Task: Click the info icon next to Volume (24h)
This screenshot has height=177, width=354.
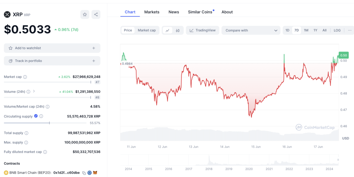Action: coord(28,92)
